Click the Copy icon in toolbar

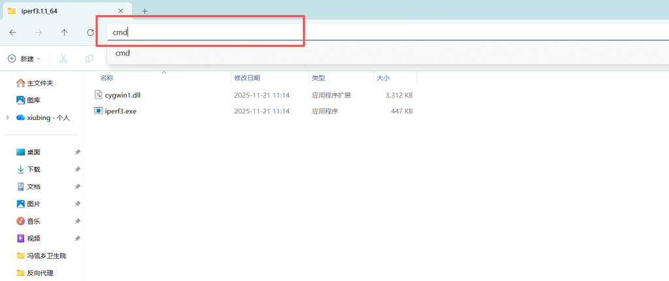90,59
